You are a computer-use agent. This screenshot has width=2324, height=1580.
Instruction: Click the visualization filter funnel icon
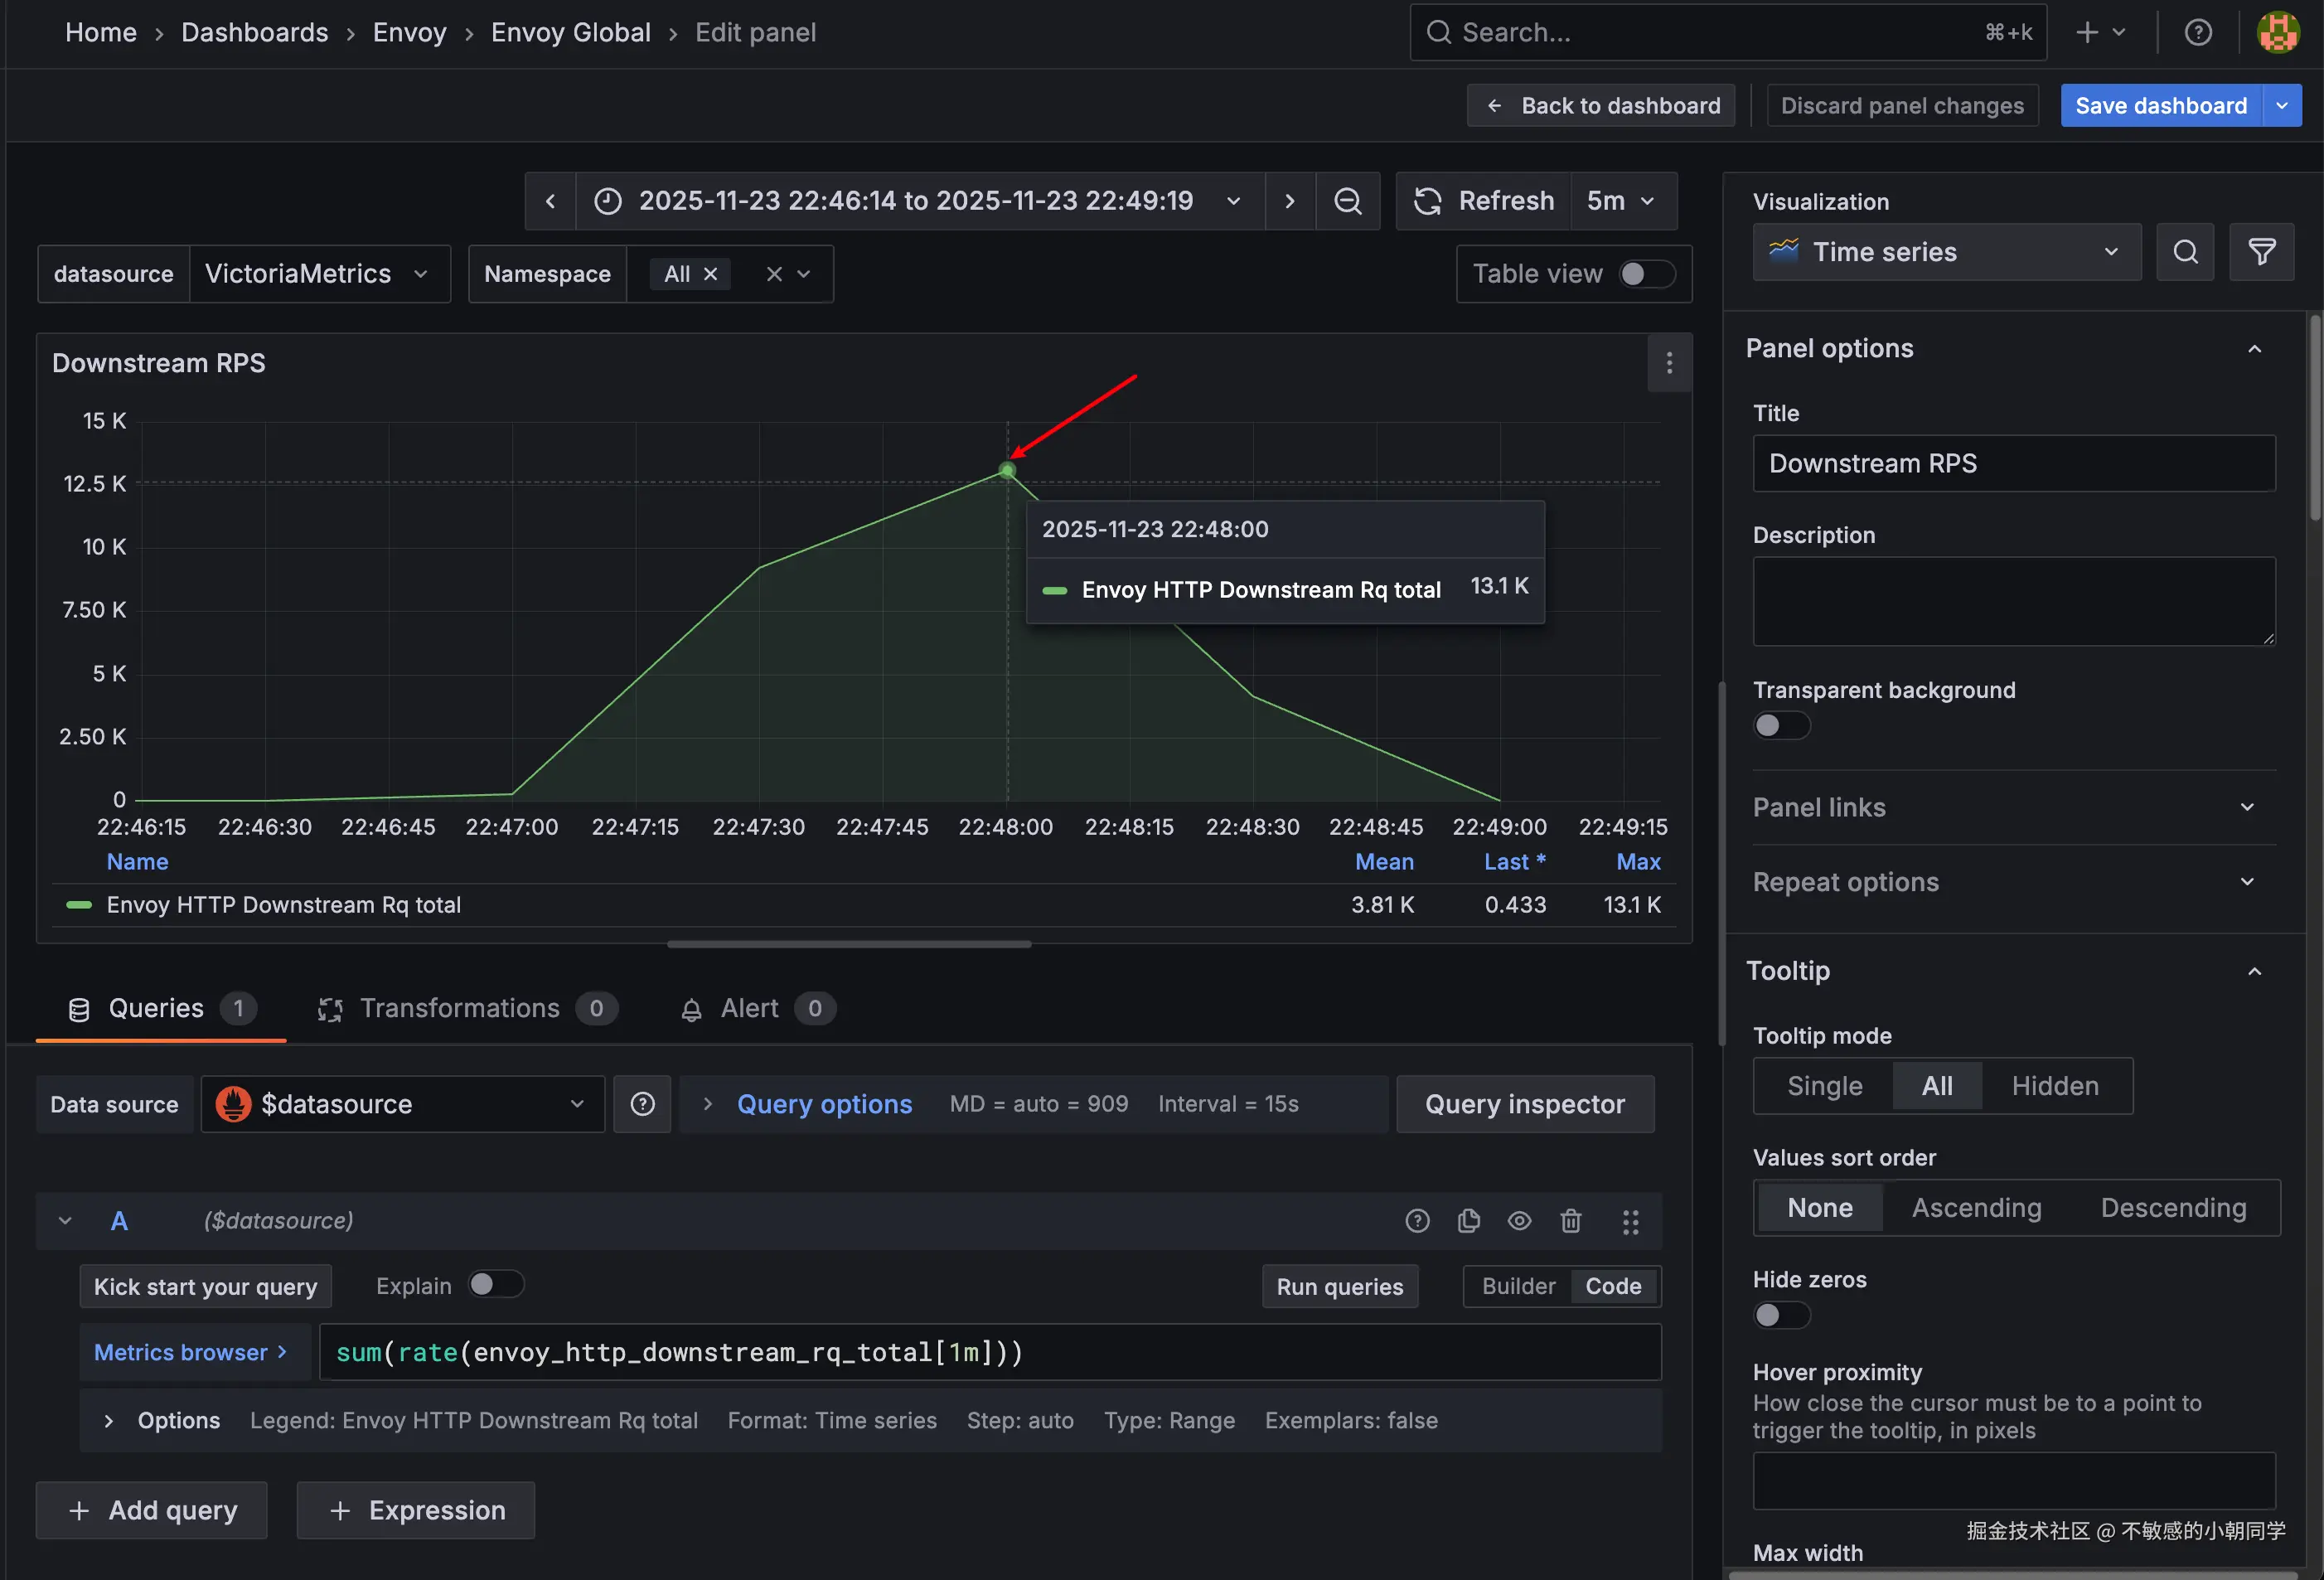(2261, 252)
